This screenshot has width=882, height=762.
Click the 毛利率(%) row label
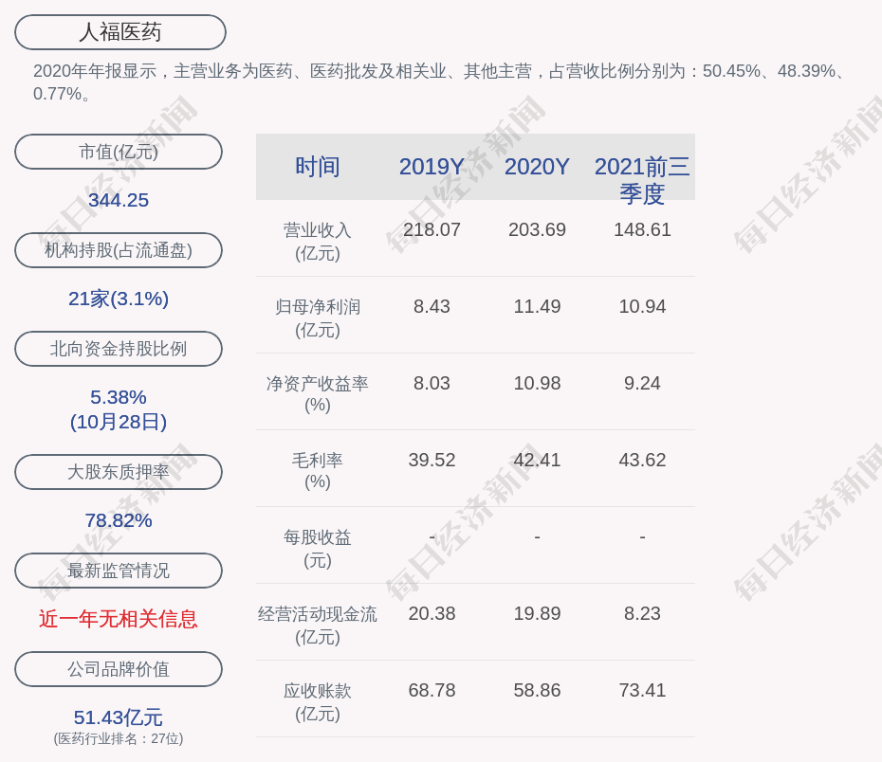point(318,471)
